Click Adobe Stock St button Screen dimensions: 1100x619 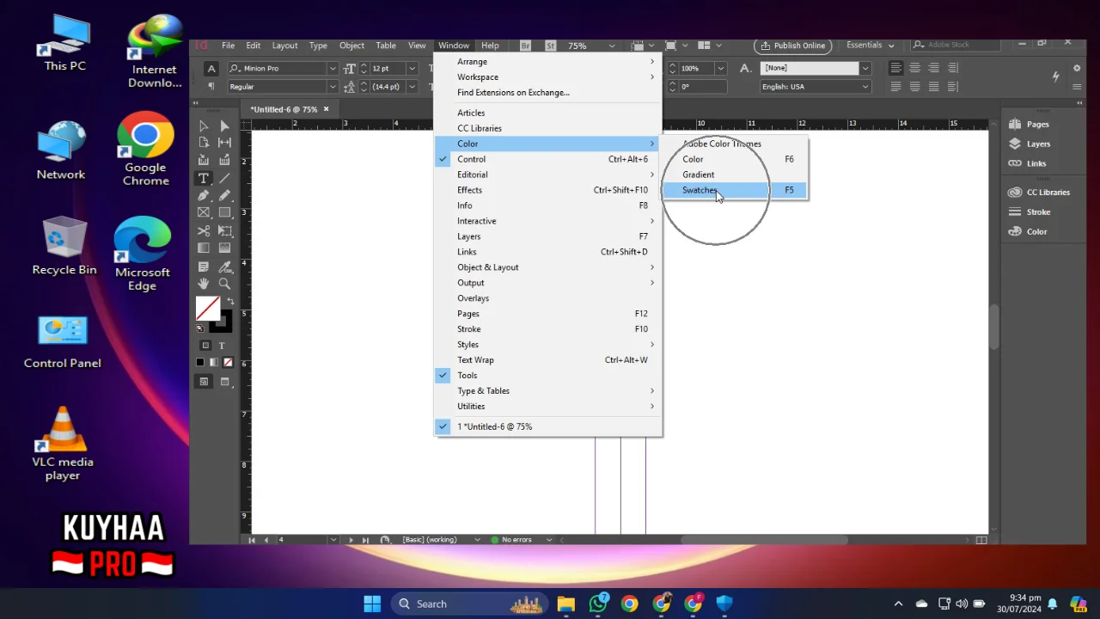point(550,46)
